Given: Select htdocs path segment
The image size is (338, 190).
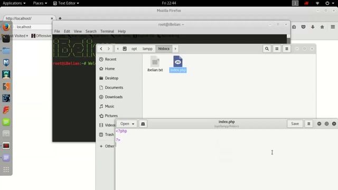Looking at the screenshot, I should [x=164, y=49].
